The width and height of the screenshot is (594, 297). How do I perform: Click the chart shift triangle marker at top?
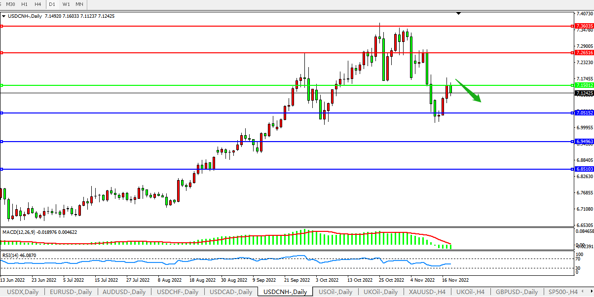click(x=459, y=13)
